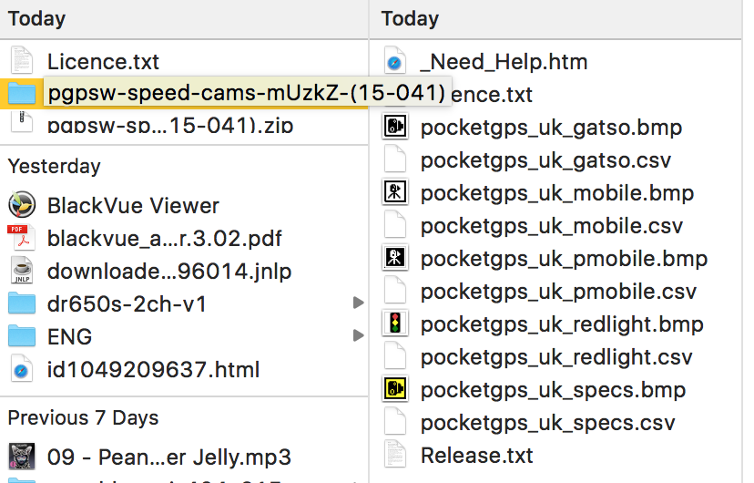The width and height of the screenshot is (754, 483).
Task: Click the yellow specs camera icon
Action: tap(394, 390)
